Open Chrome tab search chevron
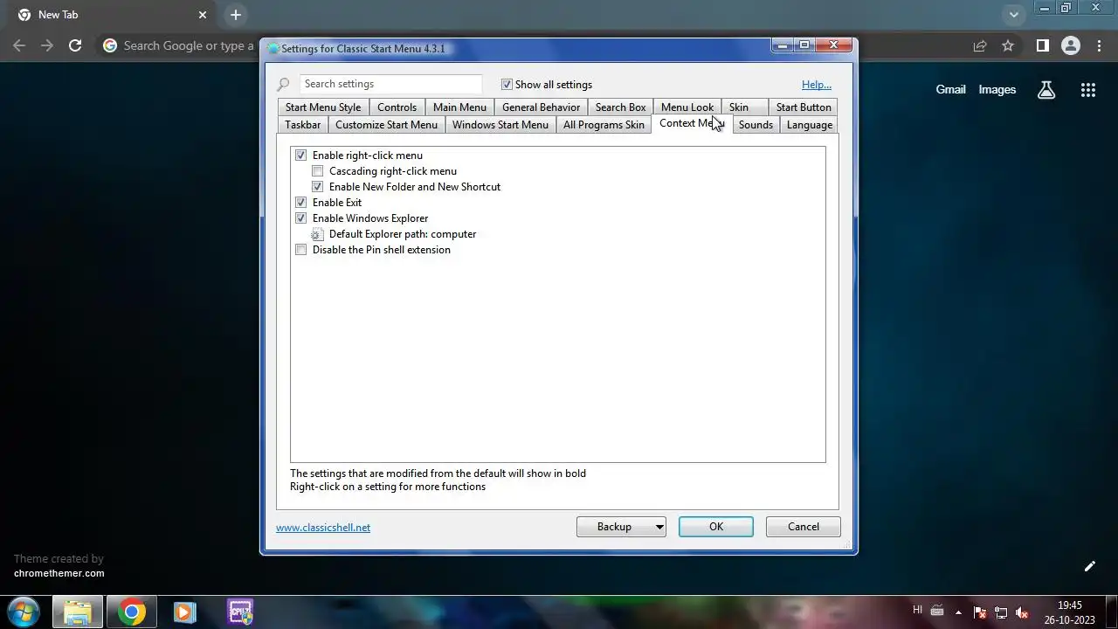 coord(1013,15)
